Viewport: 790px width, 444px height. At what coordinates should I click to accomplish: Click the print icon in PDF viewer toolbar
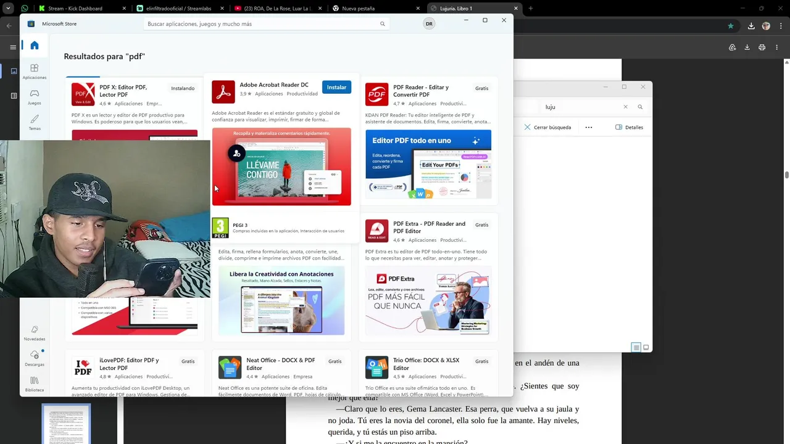pyautogui.click(x=762, y=47)
